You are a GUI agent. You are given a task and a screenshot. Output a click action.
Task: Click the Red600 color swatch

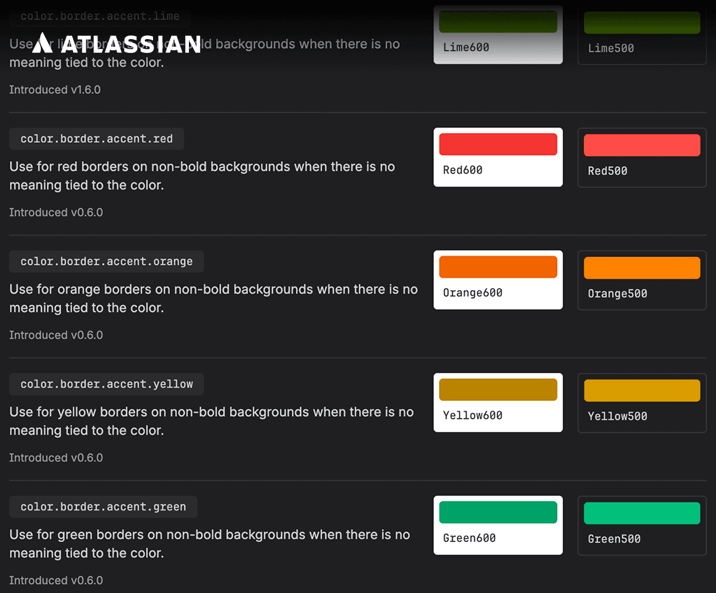tap(497, 144)
